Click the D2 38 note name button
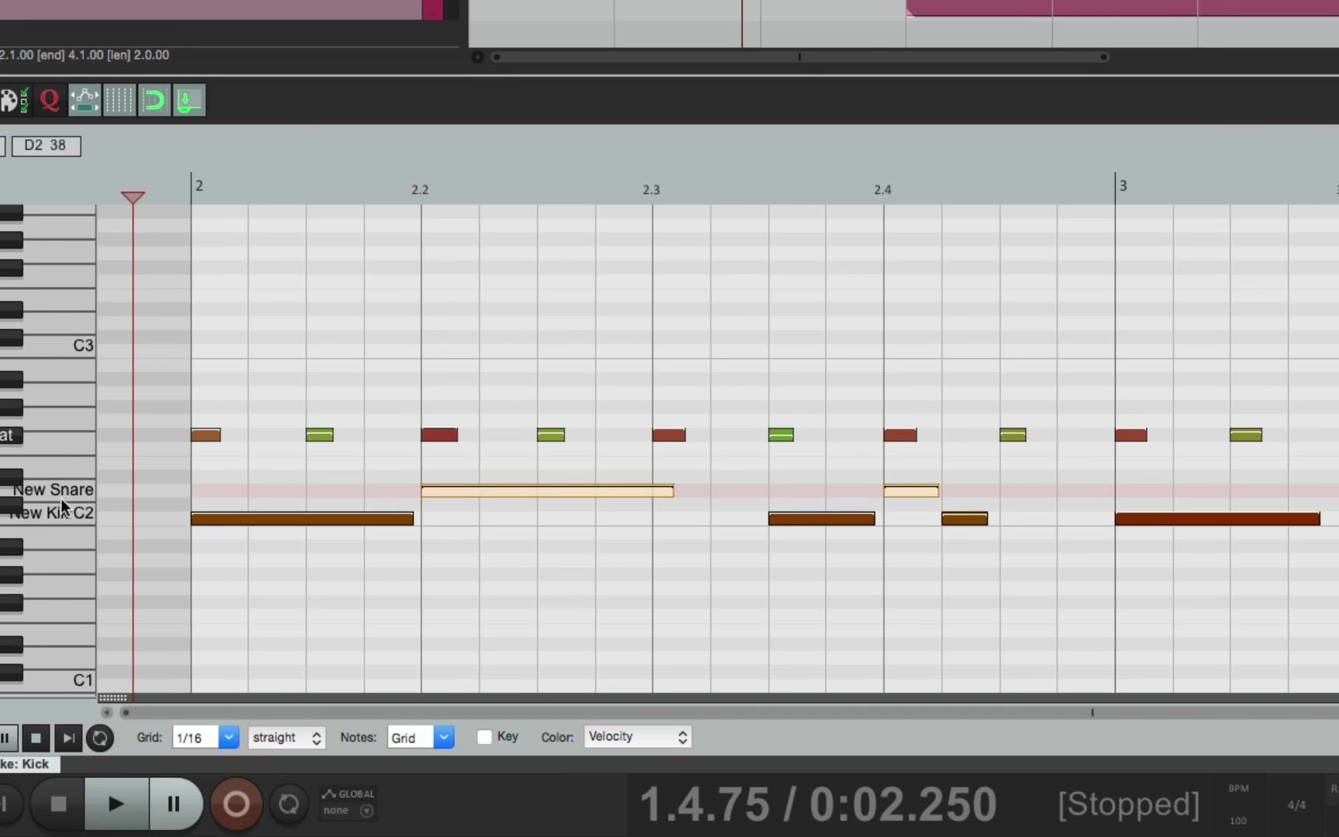 [x=46, y=145]
